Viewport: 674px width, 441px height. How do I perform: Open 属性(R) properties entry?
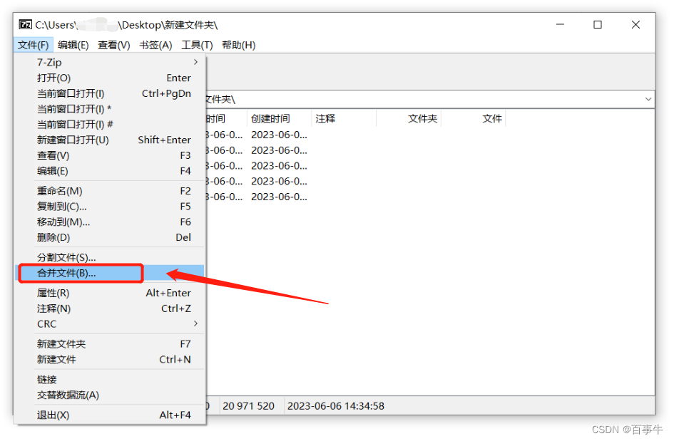coord(110,293)
